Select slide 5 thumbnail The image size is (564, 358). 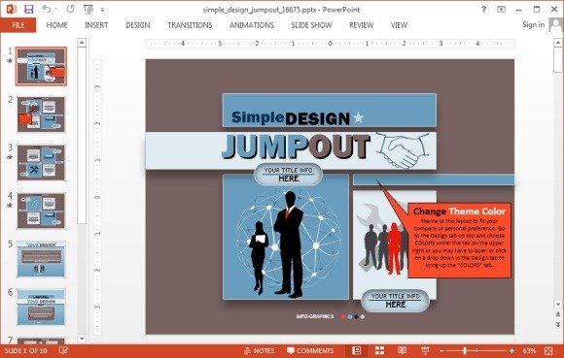(41, 259)
